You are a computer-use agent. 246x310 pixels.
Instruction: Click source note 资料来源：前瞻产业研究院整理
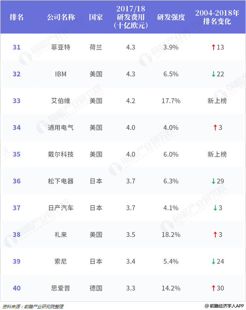tap(33, 306)
